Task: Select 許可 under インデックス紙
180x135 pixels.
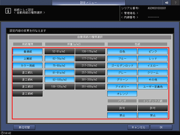Action: [153, 108]
